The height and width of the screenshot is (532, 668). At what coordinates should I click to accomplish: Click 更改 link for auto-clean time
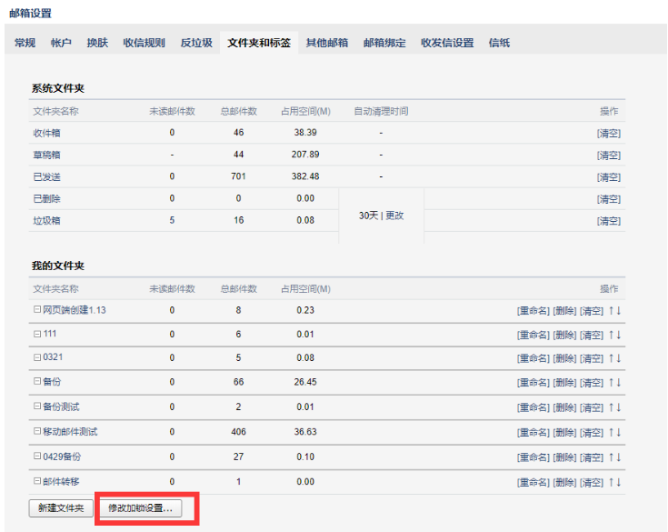394,216
